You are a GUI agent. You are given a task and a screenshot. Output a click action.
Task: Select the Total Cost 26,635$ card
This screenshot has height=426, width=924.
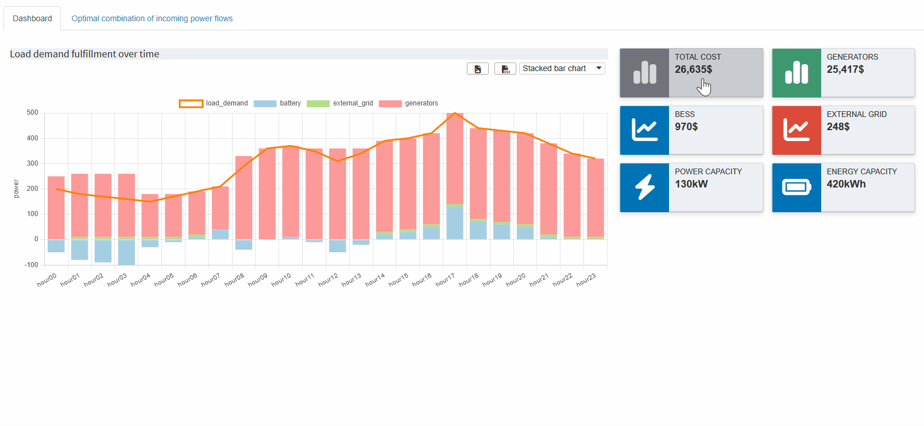click(x=715, y=73)
